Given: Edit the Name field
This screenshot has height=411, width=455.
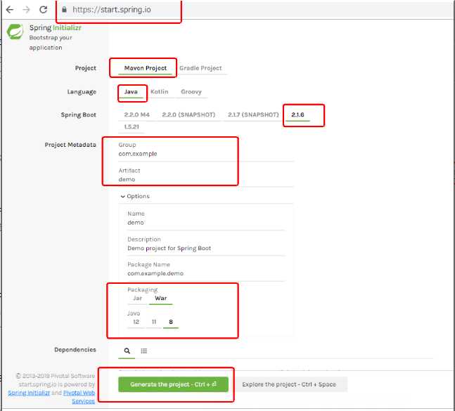Looking at the screenshot, I should 206,223.
